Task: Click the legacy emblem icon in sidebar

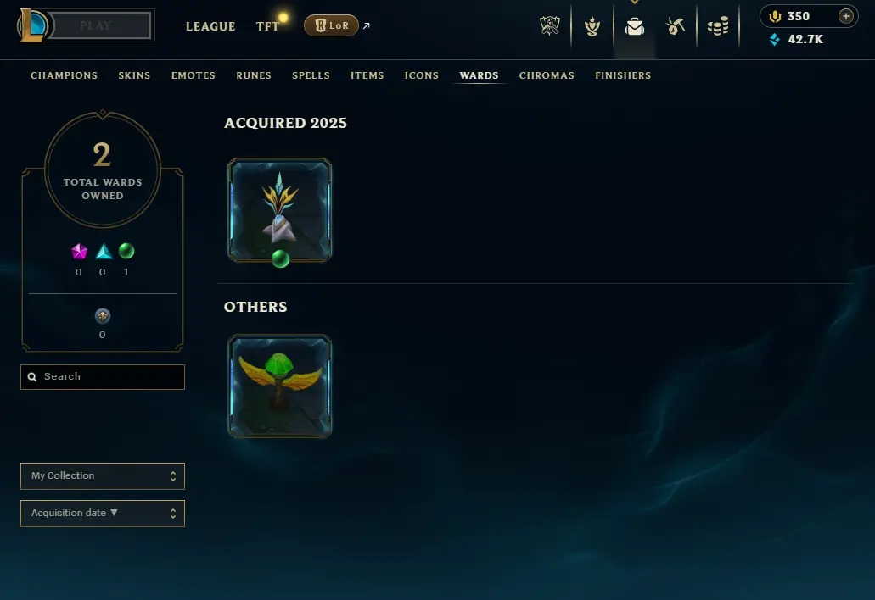Action: (103, 316)
